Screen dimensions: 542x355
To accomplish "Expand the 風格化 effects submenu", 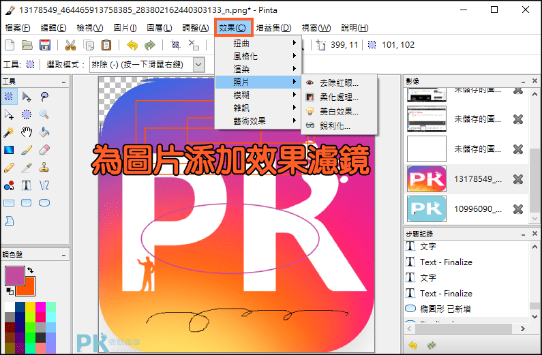I will tap(258, 56).
